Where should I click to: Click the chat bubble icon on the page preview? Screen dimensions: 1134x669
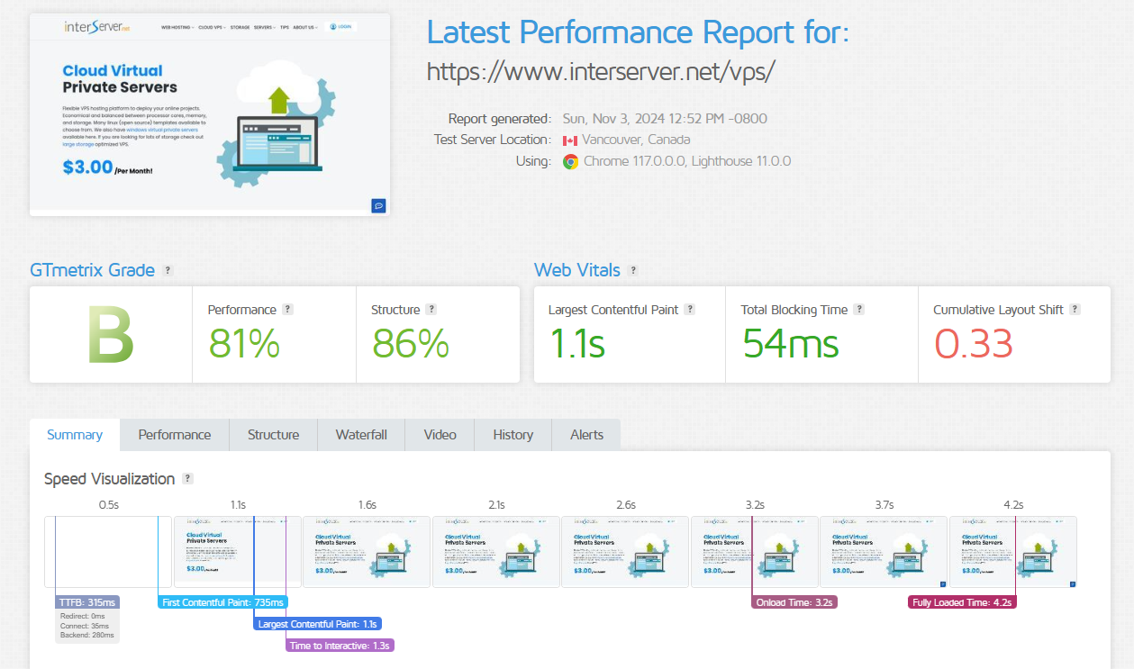(x=378, y=205)
